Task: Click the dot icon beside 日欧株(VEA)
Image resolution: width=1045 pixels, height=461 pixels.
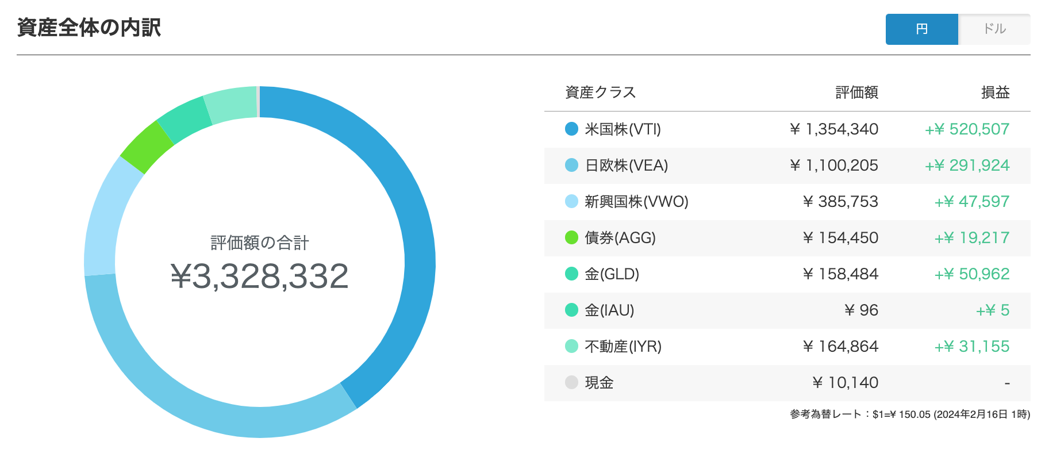Action: click(570, 166)
